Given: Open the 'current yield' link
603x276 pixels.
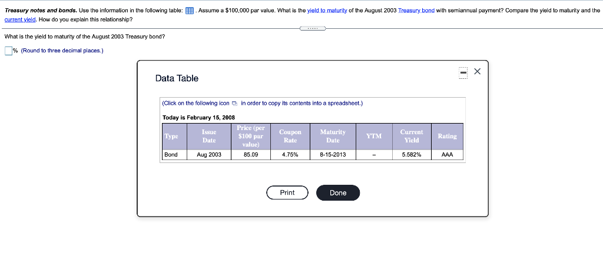Looking at the screenshot, I should click(x=20, y=19).
